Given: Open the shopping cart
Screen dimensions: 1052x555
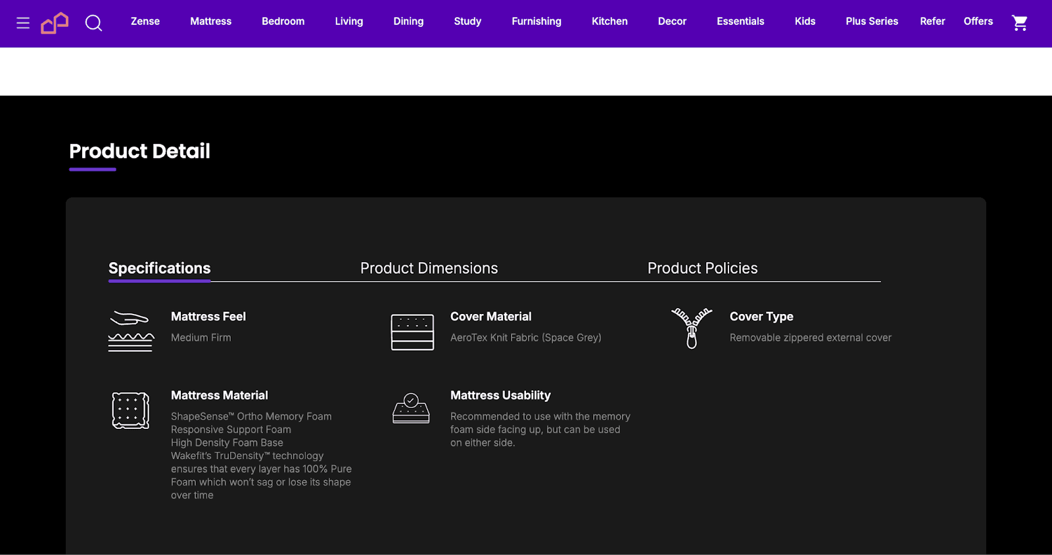Looking at the screenshot, I should tap(1020, 23).
